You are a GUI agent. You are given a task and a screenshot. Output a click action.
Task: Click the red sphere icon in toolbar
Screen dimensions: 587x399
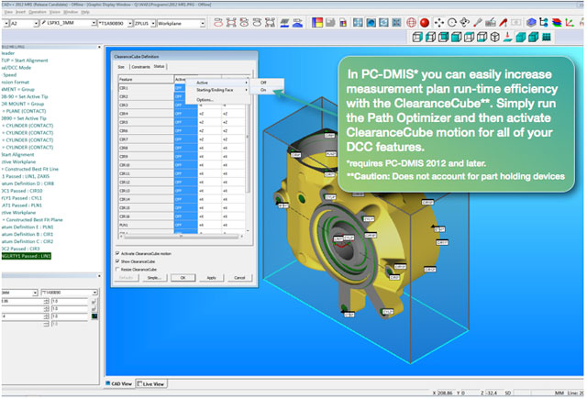point(424,21)
